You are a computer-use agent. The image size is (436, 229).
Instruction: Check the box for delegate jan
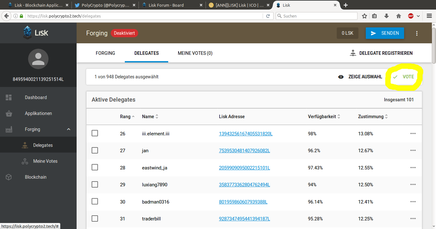click(x=95, y=150)
